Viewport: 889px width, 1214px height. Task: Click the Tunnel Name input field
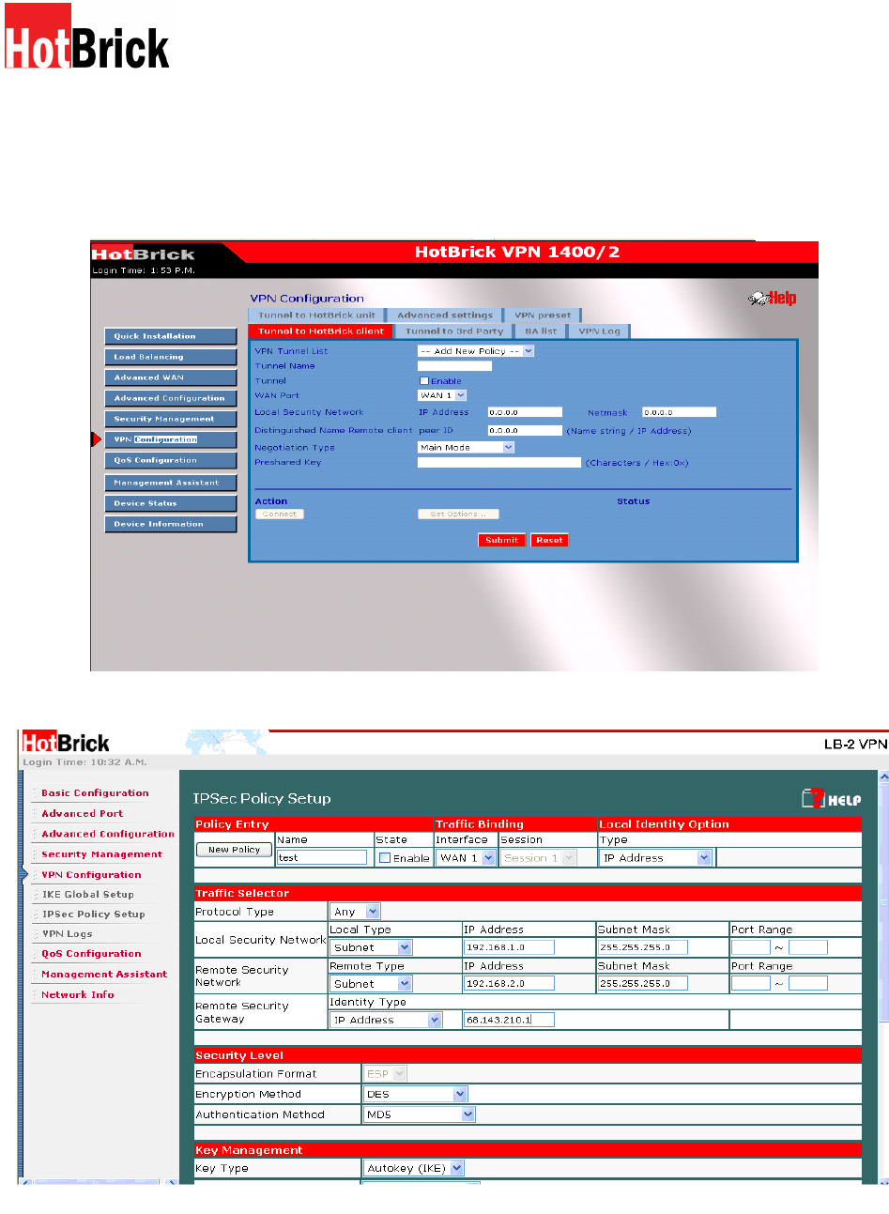454,366
